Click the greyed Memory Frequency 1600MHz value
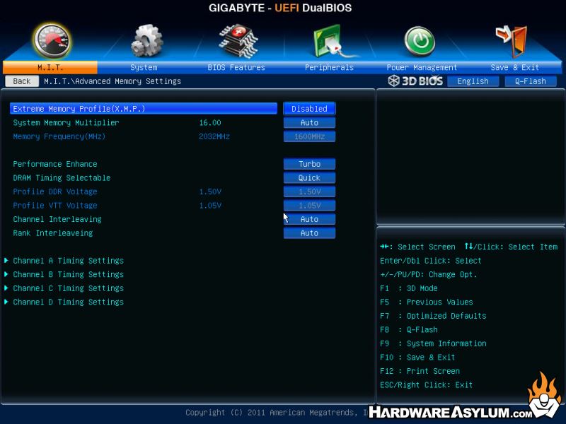This screenshot has height=424, width=566. [309, 136]
